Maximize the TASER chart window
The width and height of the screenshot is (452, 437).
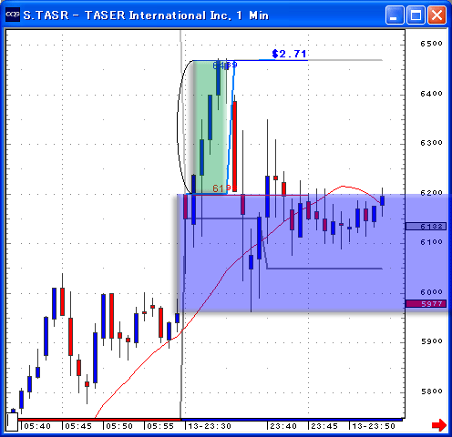(416, 15)
